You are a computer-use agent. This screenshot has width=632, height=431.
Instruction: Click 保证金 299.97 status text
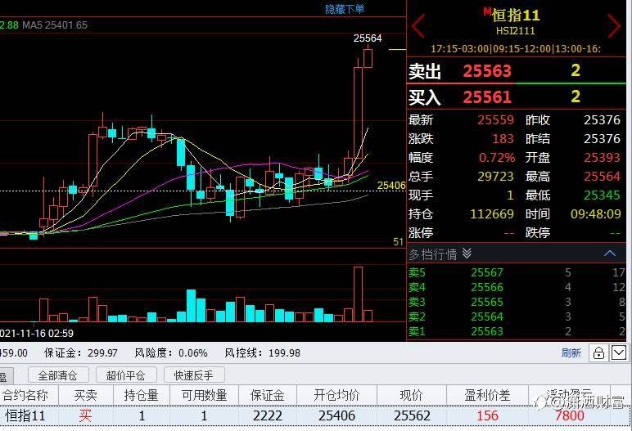81,353
